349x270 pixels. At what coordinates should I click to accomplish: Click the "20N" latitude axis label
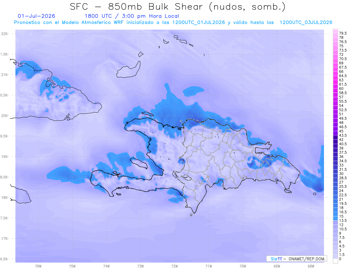coord(4,116)
